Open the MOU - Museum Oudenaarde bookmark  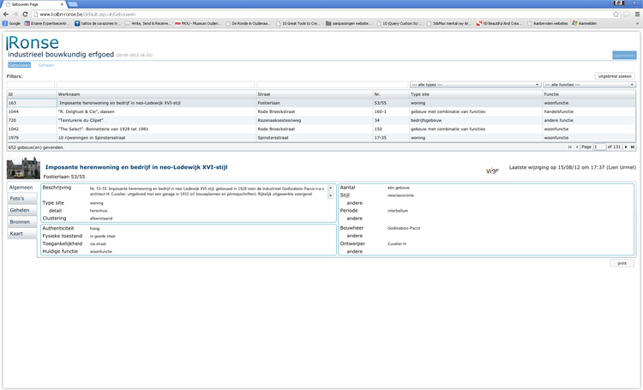coord(198,23)
